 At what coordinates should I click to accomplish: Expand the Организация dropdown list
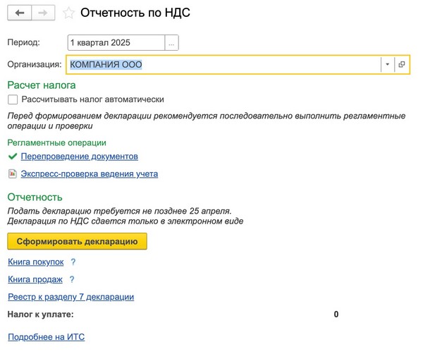(387, 65)
